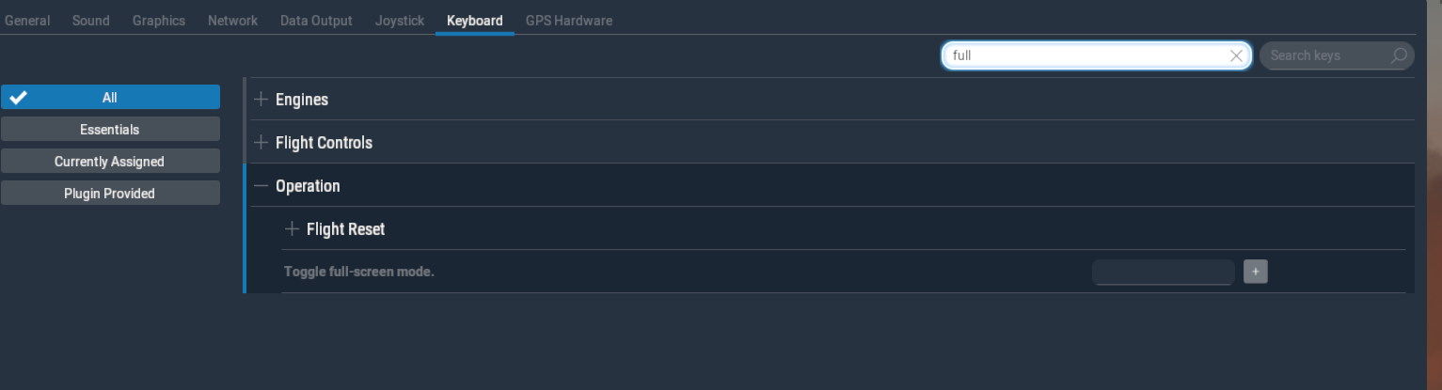Select the Currently Assigned filter
1442x390 pixels.
[x=110, y=162]
